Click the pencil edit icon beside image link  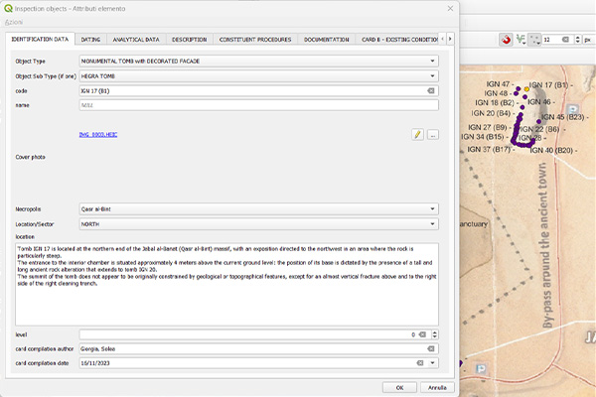point(417,134)
